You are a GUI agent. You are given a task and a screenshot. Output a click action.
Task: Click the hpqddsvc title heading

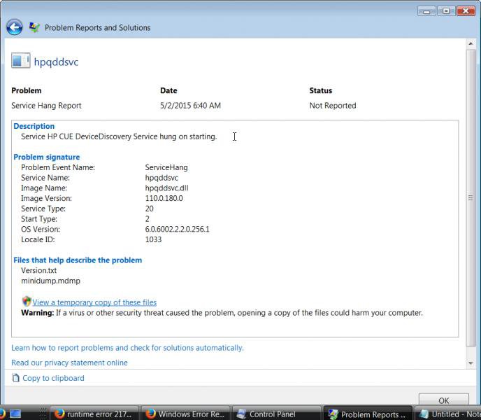(x=56, y=62)
